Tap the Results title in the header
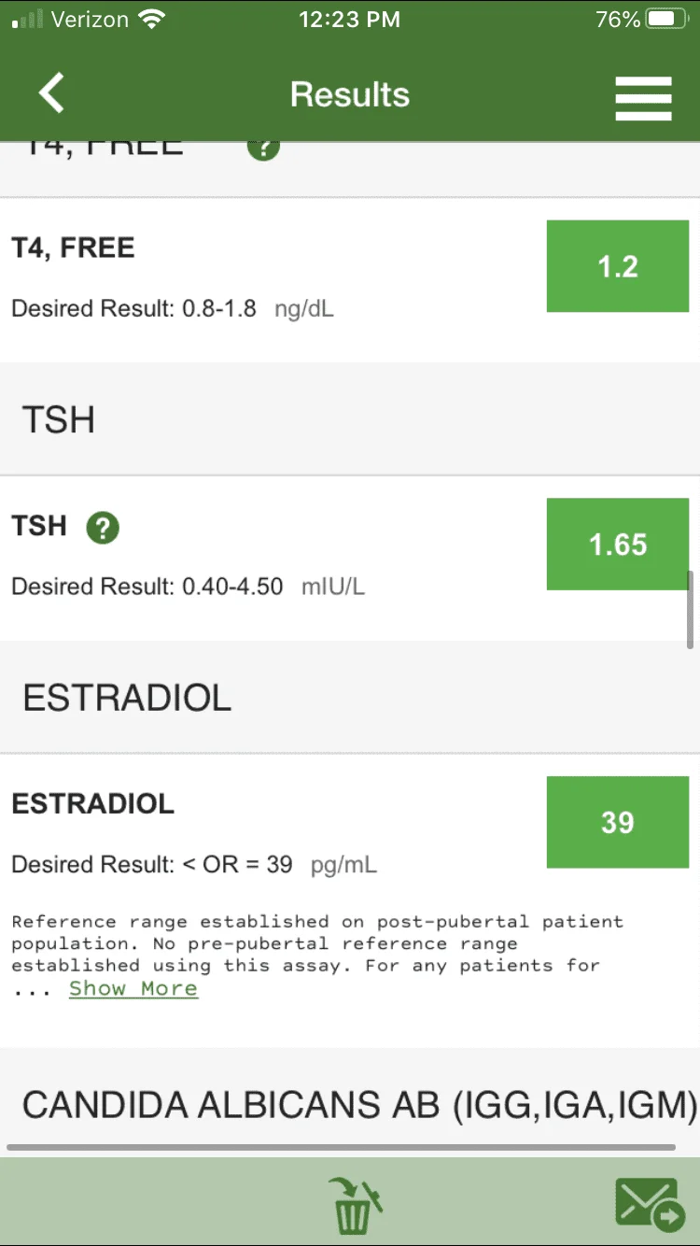This screenshot has height=1246, width=700. (x=350, y=94)
